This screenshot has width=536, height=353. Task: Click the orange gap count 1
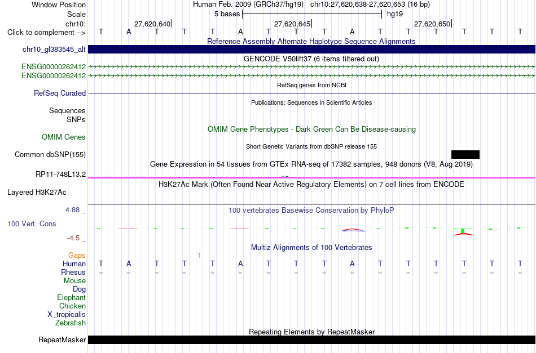click(199, 256)
